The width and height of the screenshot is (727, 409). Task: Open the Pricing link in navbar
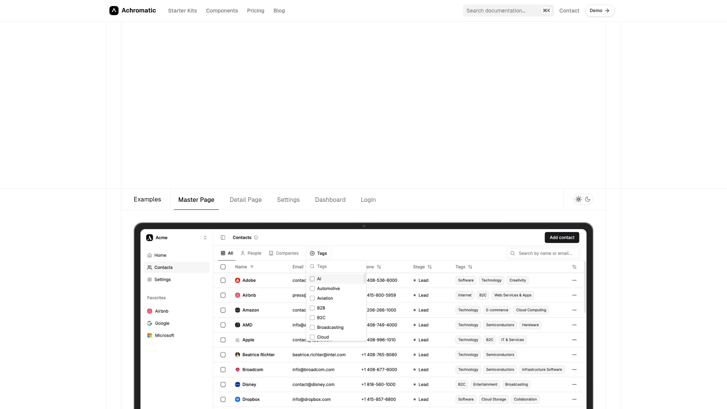pos(256,11)
